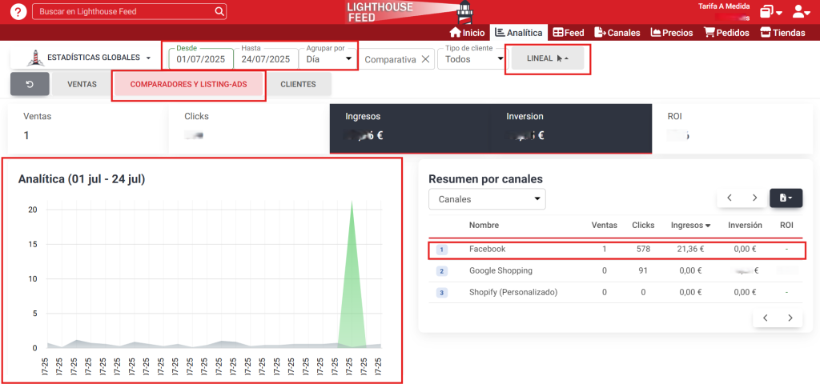Open the stacked cards account switcher icon
This screenshot has height=384, width=820.
771,11
